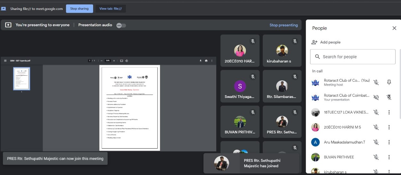401x175 pixels.
Task: Unpin your presentation in People list
Action: coord(389,97)
